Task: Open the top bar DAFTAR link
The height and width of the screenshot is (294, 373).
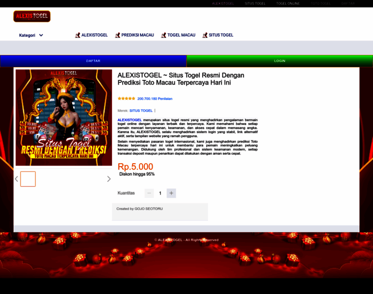Action: pos(348,3)
